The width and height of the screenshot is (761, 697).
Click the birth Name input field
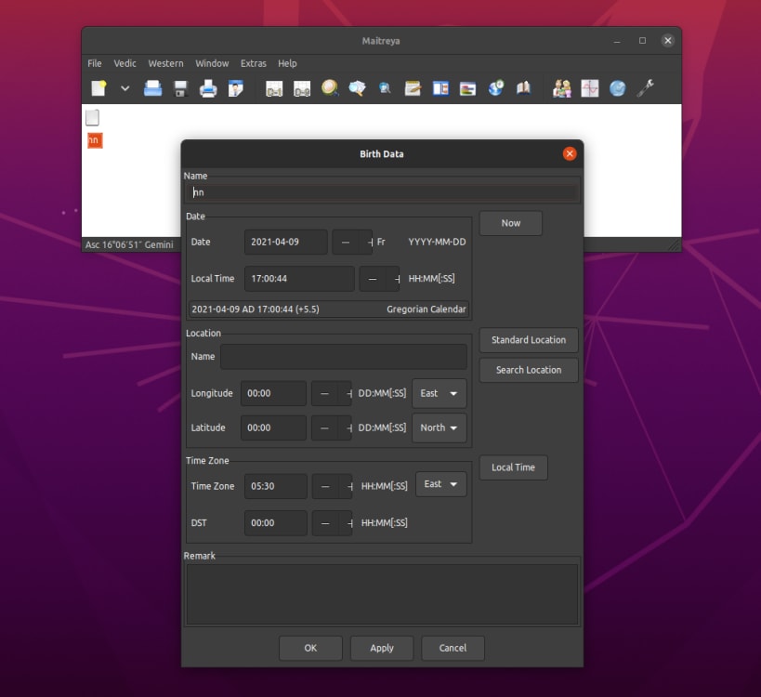tap(383, 192)
